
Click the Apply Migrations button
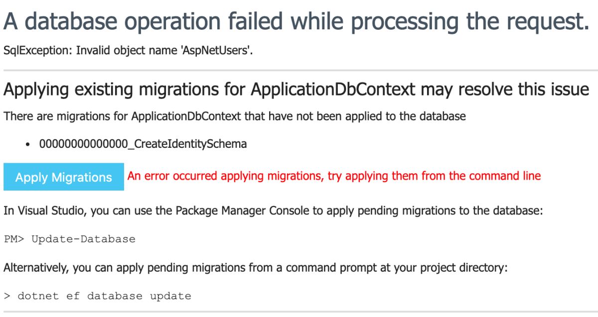pos(64,177)
